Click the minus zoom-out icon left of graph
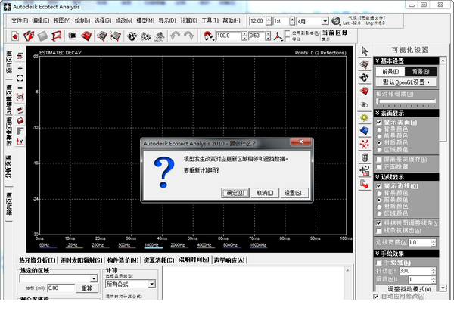The height and width of the screenshot is (311, 454). [x=20, y=88]
